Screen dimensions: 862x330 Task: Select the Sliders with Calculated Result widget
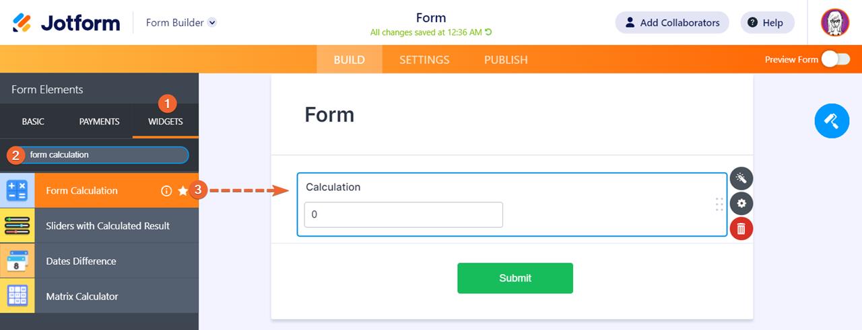coord(108,226)
